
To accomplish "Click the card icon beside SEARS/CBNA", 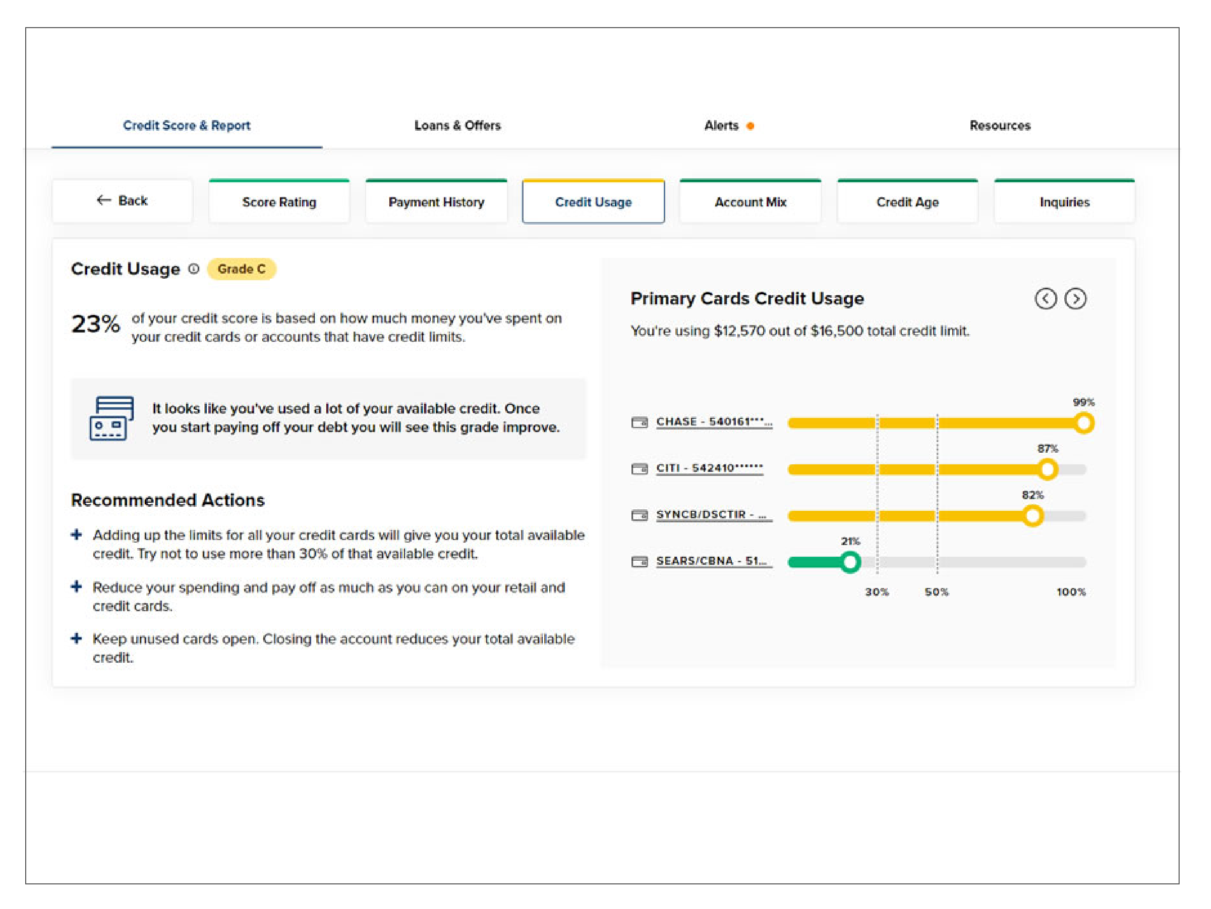I will point(640,562).
